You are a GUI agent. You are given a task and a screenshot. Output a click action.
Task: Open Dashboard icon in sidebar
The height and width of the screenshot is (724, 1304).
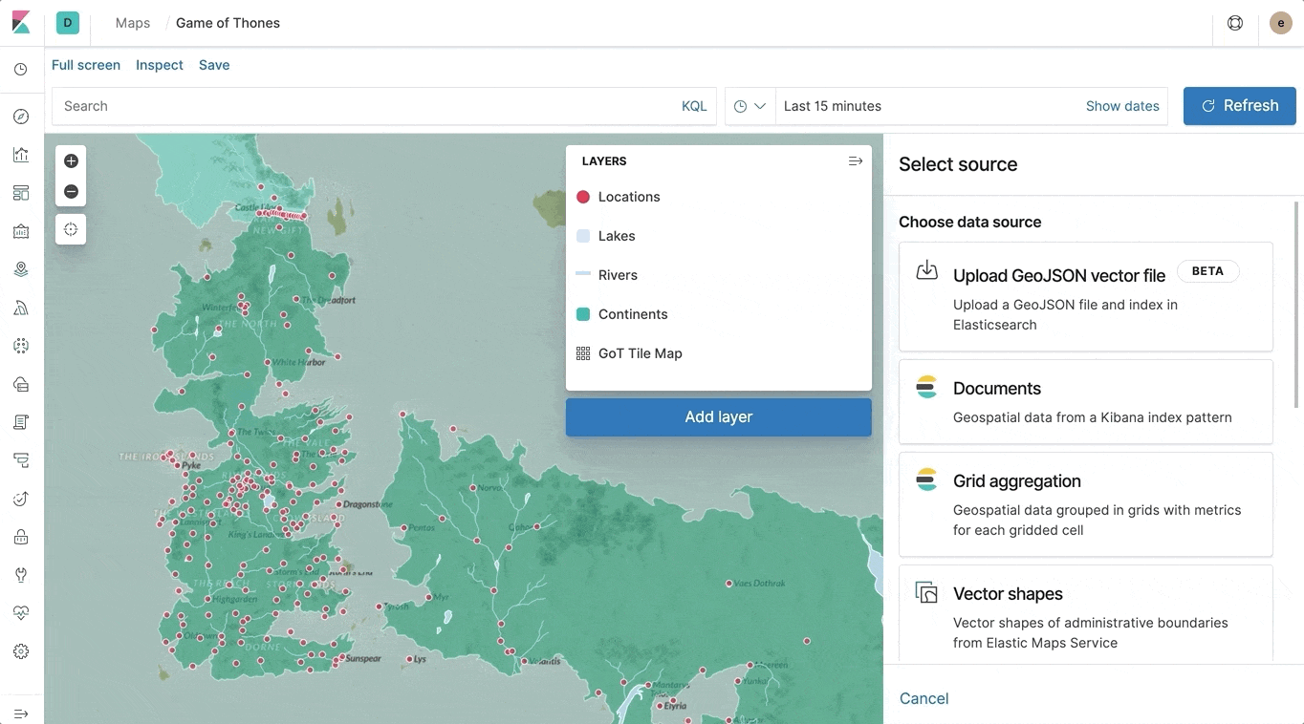click(21, 193)
